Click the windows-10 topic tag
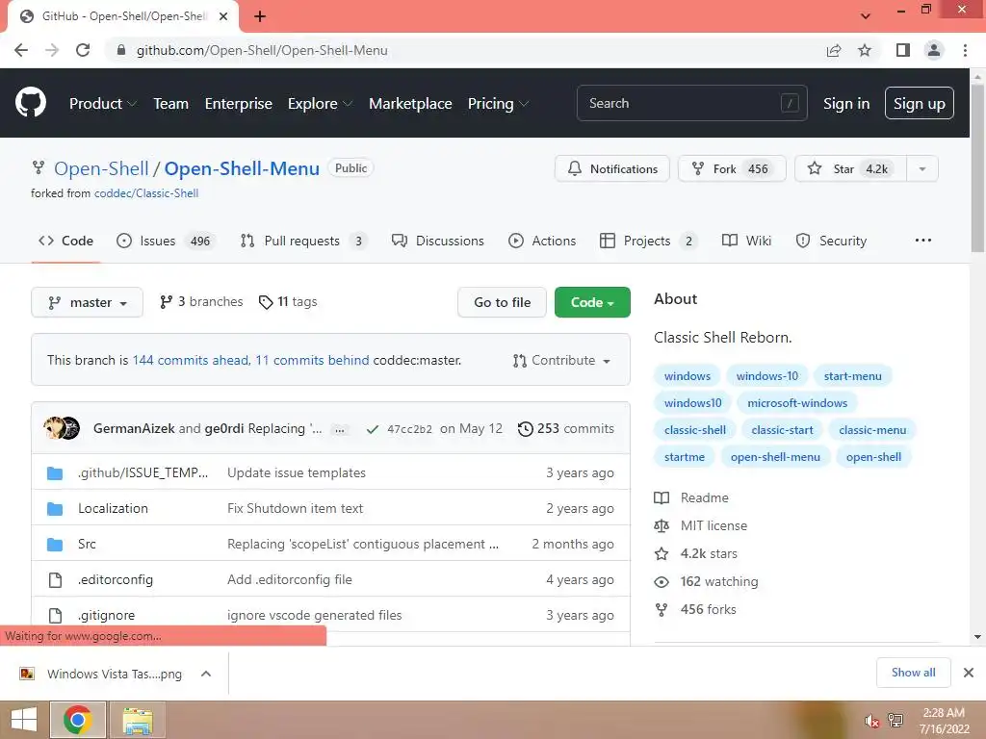The height and width of the screenshot is (739, 986). coord(766,376)
